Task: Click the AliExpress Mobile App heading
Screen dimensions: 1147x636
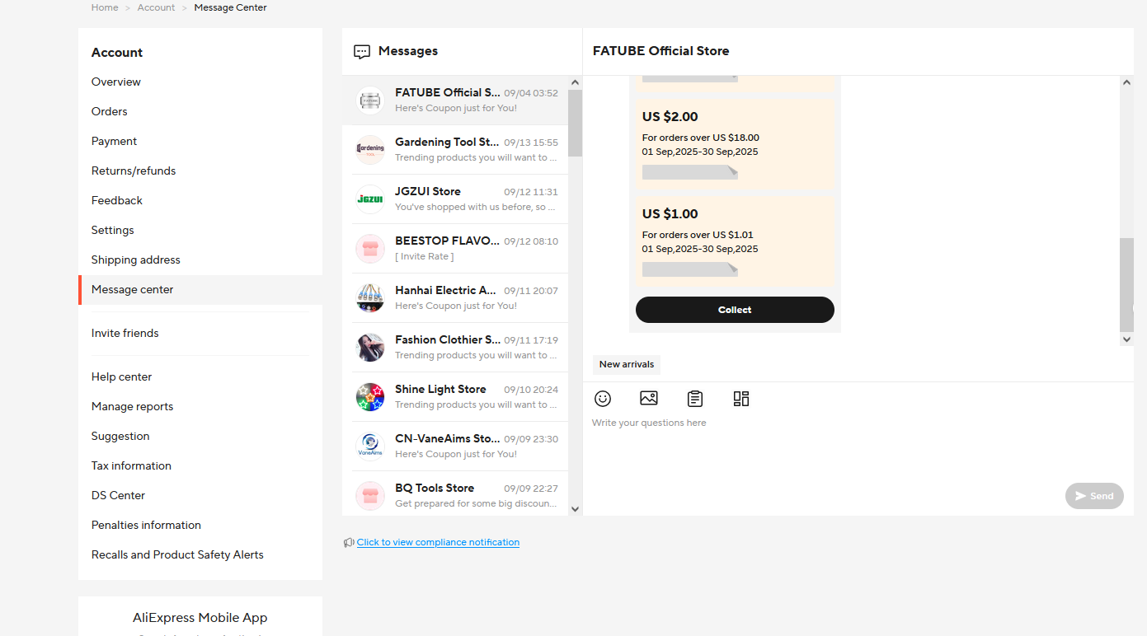Action: [200, 617]
